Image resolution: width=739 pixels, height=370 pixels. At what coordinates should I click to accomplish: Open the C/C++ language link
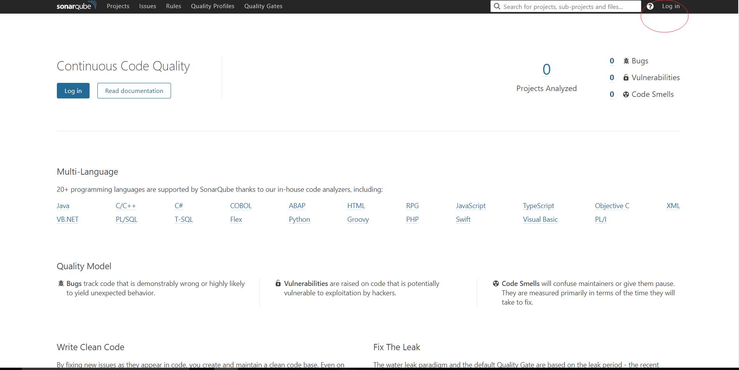[126, 206]
